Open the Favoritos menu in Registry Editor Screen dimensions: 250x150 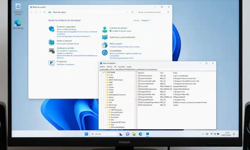121,67
